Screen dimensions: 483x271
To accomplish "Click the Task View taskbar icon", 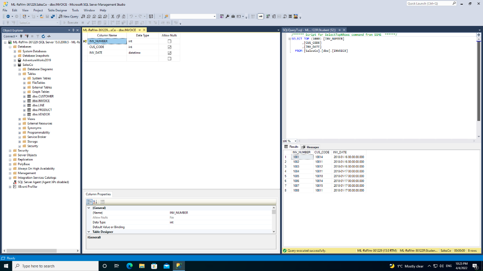I will [x=117, y=266].
